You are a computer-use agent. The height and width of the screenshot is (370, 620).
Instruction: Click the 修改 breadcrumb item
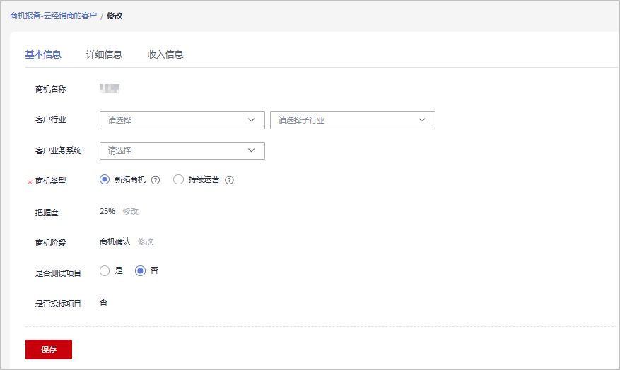point(115,16)
